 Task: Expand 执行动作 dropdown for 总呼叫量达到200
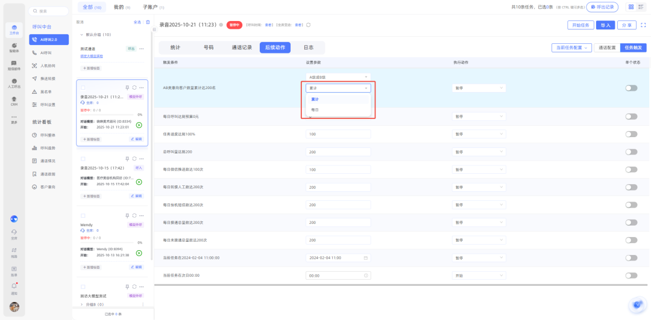(479, 152)
